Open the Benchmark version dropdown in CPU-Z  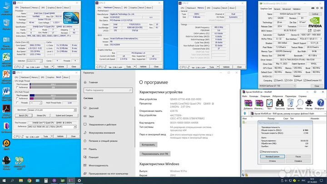[52, 110]
